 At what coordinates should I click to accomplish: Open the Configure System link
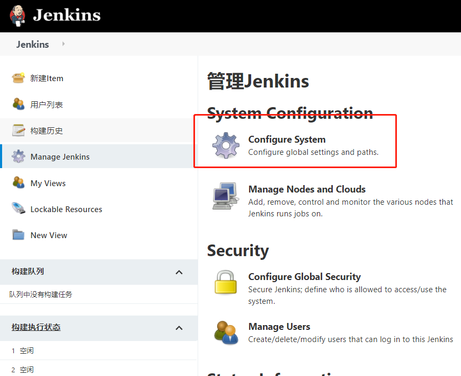(287, 139)
